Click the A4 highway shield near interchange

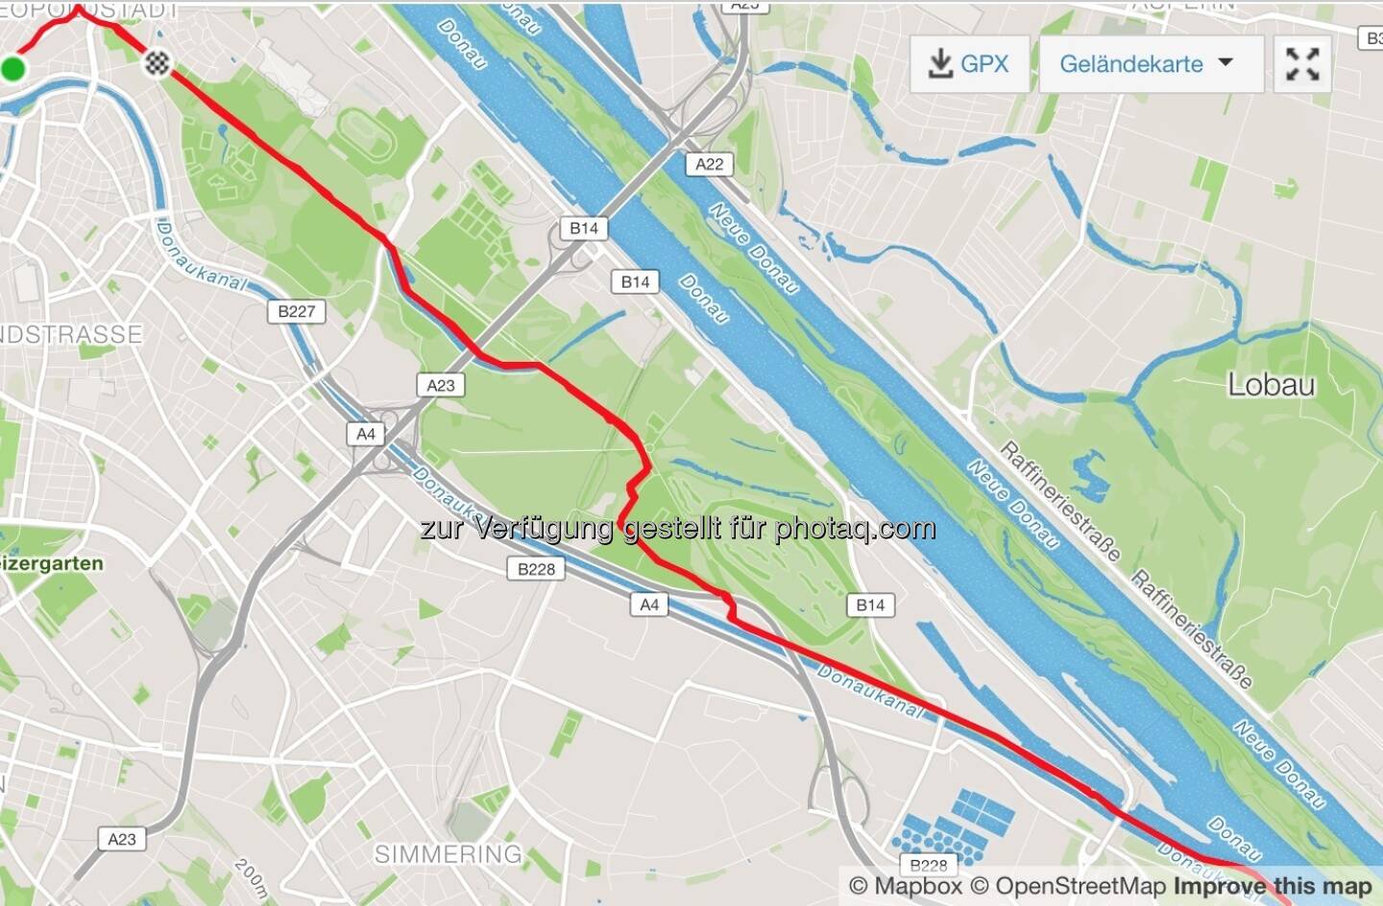[x=366, y=434]
